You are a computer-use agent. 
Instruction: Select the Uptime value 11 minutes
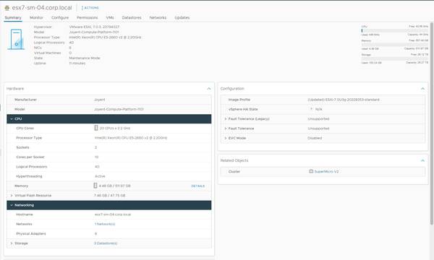click(x=77, y=64)
